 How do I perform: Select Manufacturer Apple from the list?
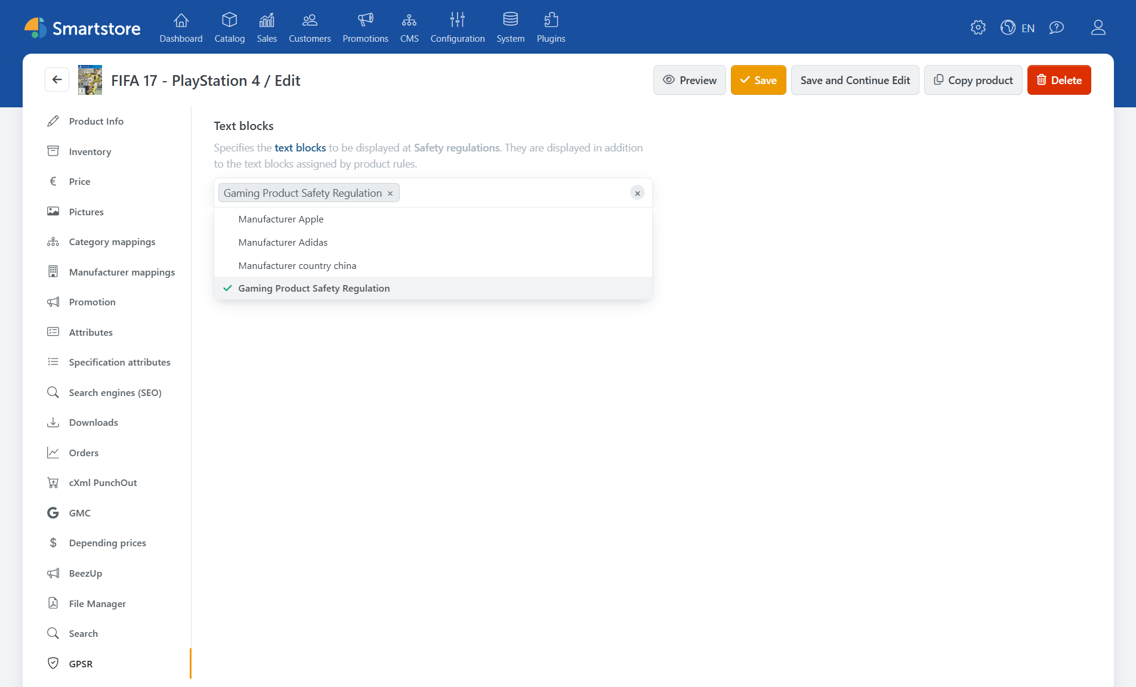click(x=280, y=219)
